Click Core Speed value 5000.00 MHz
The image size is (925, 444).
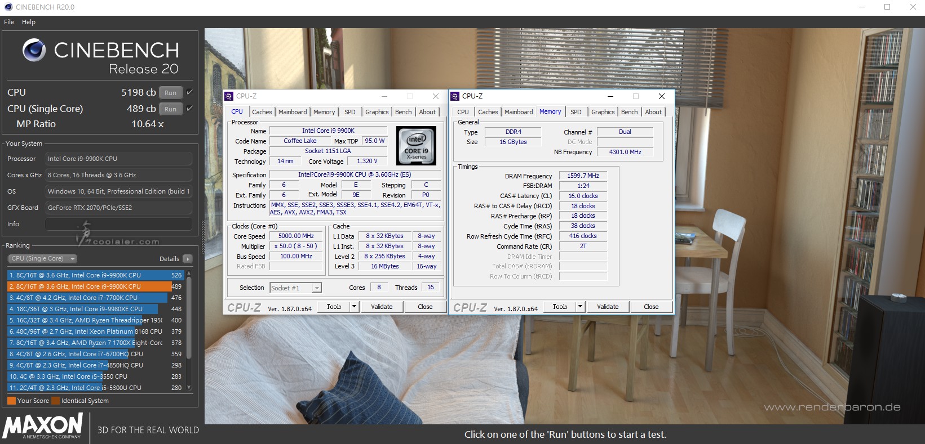click(x=296, y=236)
